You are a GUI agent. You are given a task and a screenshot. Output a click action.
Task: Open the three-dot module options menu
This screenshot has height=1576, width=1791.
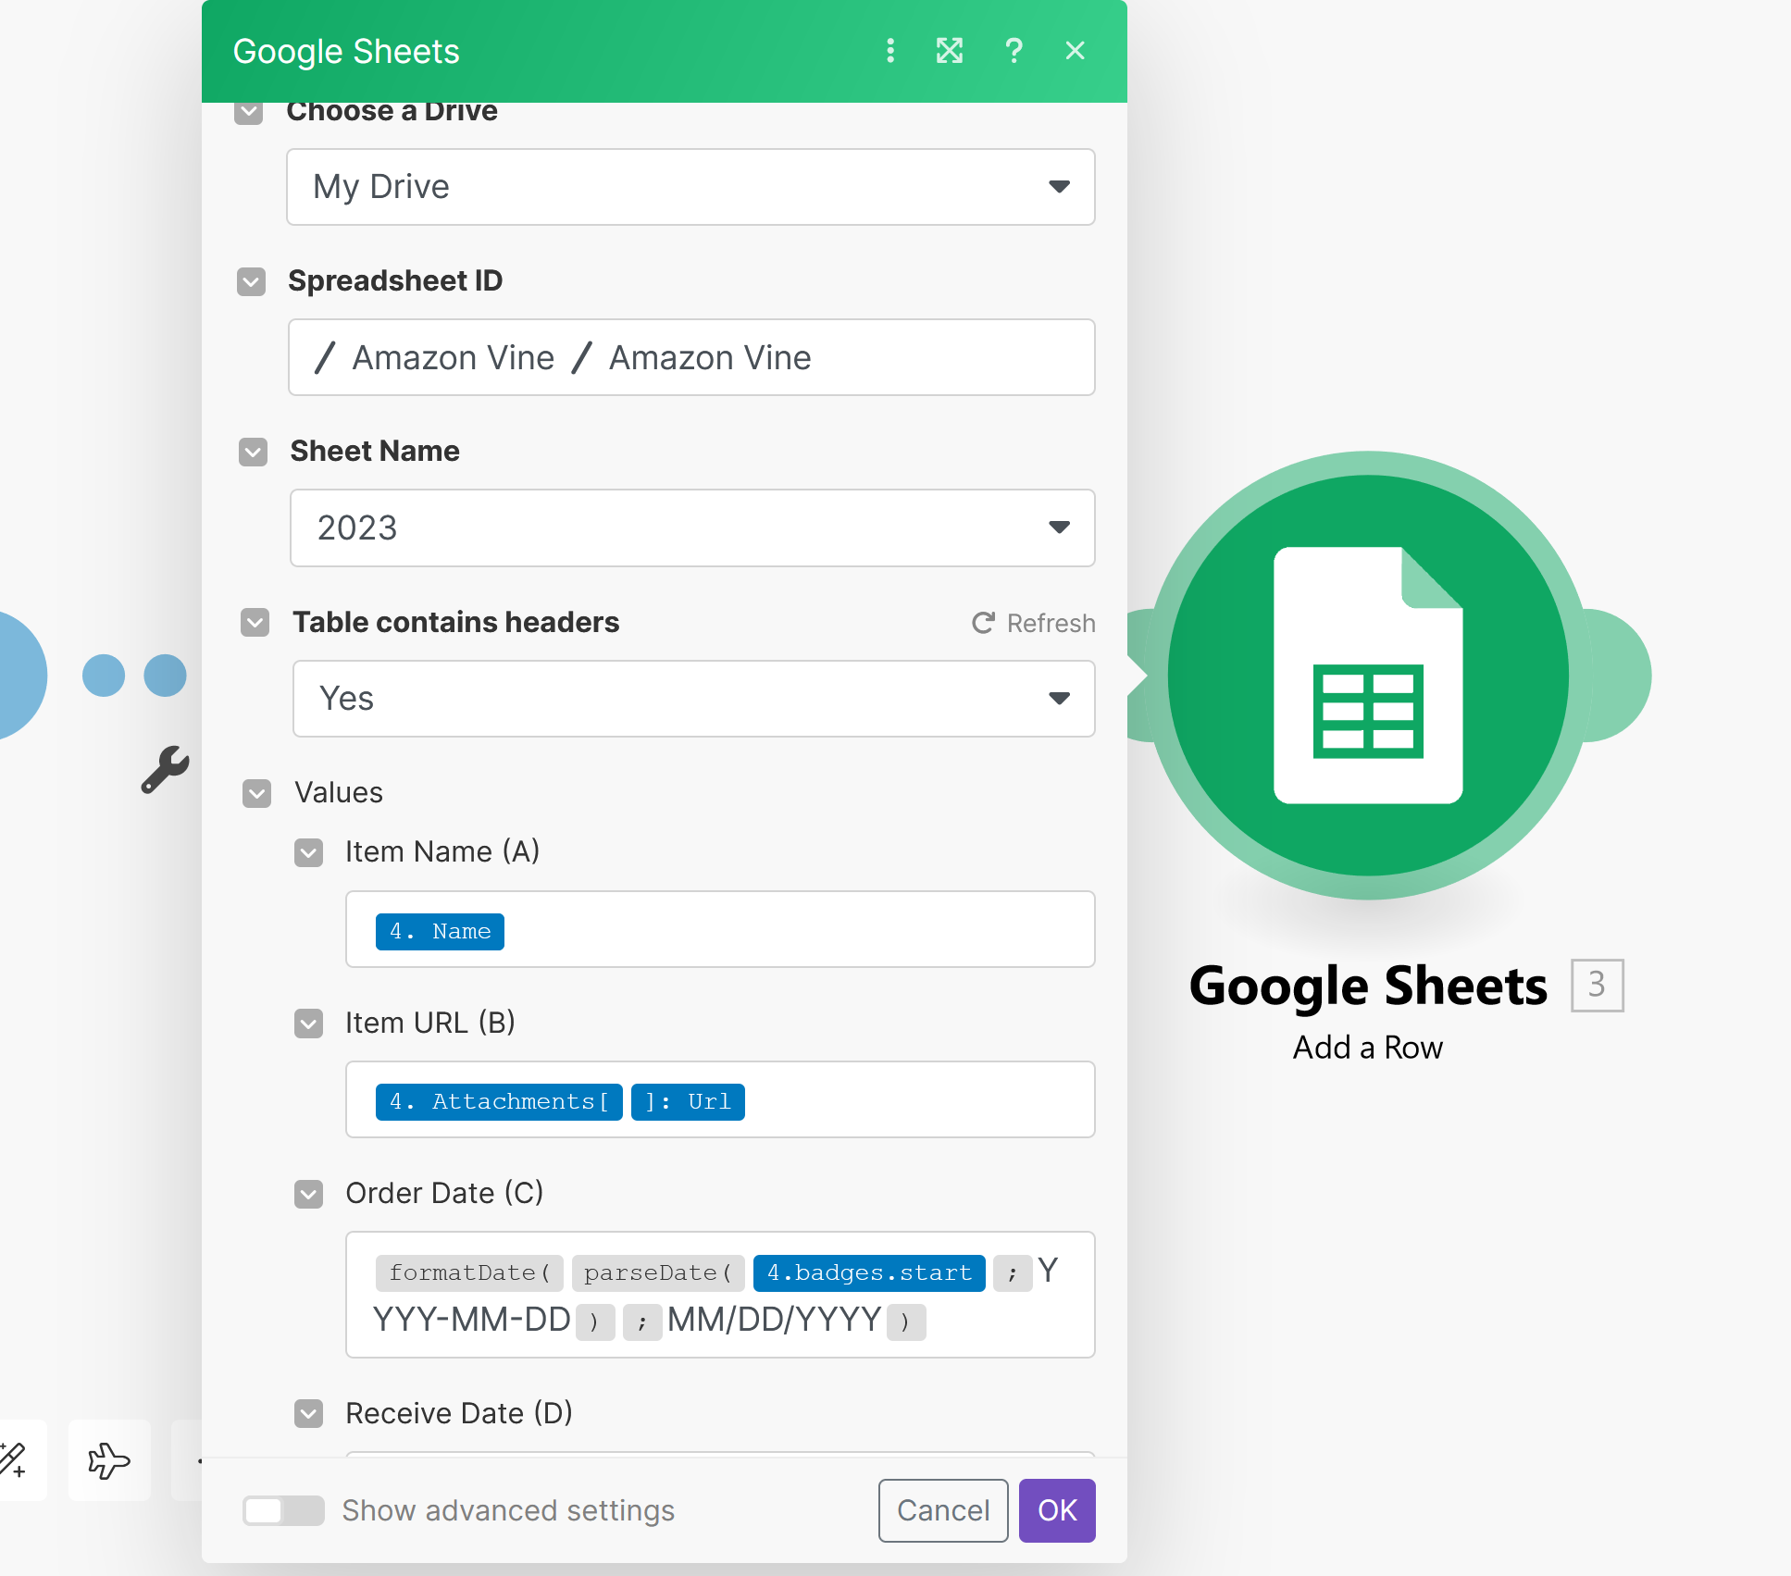(889, 51)
